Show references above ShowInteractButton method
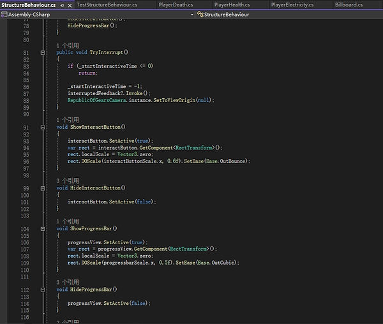Viewport: 383px width, 324px height. [x=68, y=120]
